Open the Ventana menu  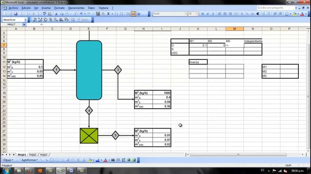point(104,8)
